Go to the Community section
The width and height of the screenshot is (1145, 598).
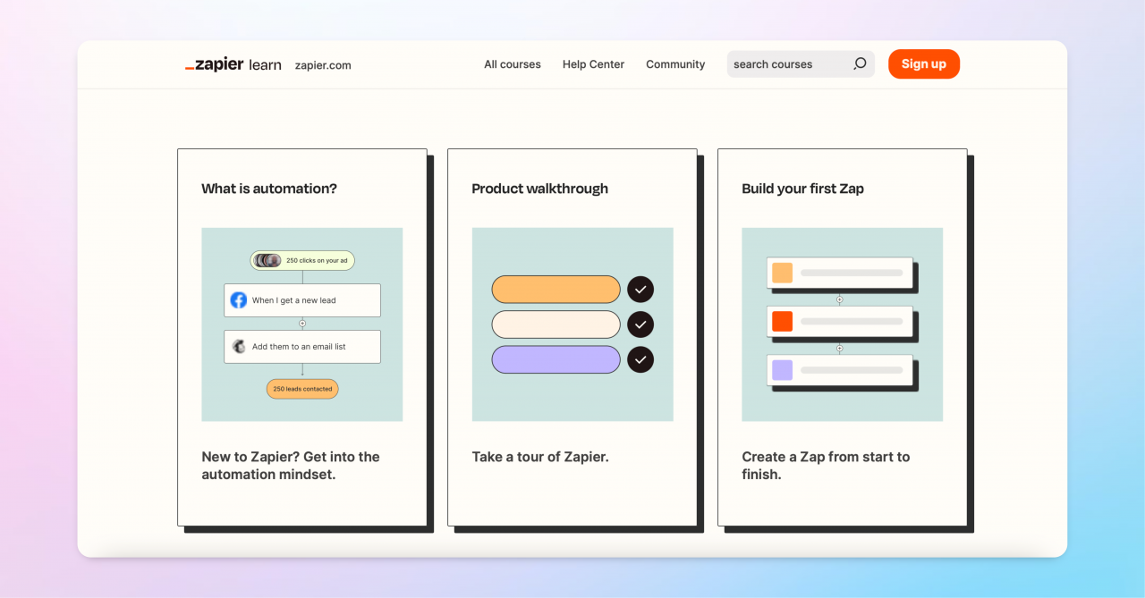pyautogui.click(x=675, y=64)
